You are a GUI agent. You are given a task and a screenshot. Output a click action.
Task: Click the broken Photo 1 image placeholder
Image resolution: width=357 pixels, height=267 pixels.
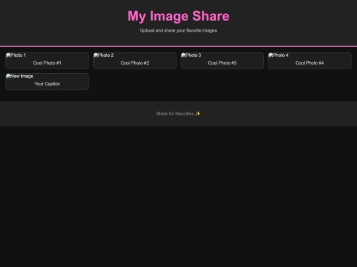coord(16,55)
